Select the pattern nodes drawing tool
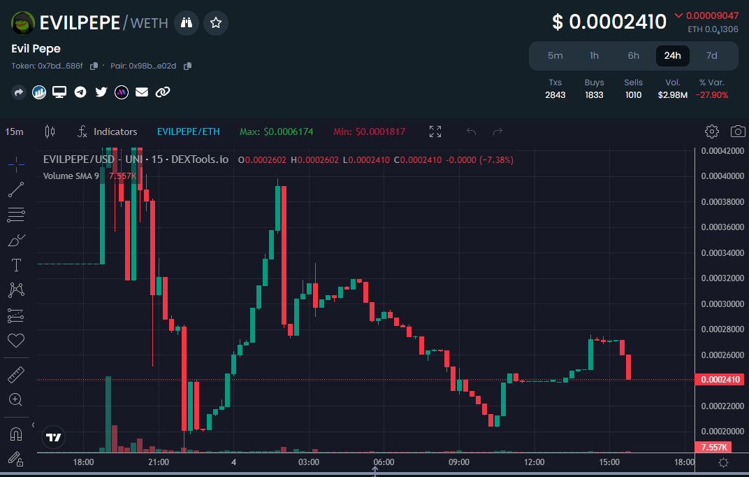 point(16,290)
